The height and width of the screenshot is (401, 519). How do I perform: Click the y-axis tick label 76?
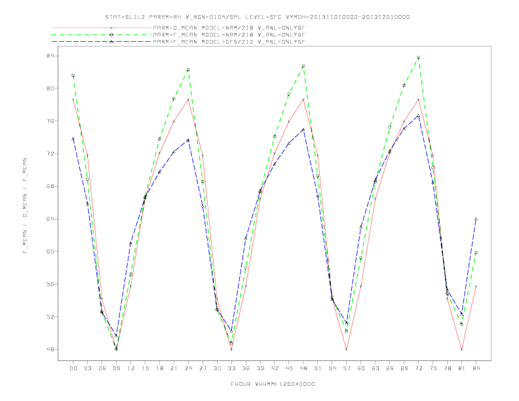50,121
